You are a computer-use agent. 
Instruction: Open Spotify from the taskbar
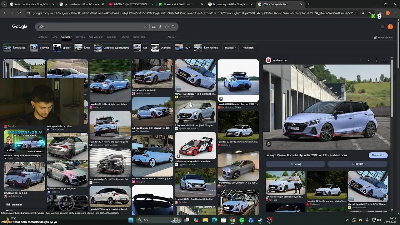(x=242, y=220)
